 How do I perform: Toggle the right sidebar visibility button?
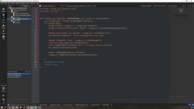click(x=193, y=105)
